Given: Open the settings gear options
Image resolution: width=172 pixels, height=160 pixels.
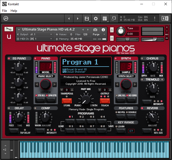Looking at the screenshot, I should [96, 18].
